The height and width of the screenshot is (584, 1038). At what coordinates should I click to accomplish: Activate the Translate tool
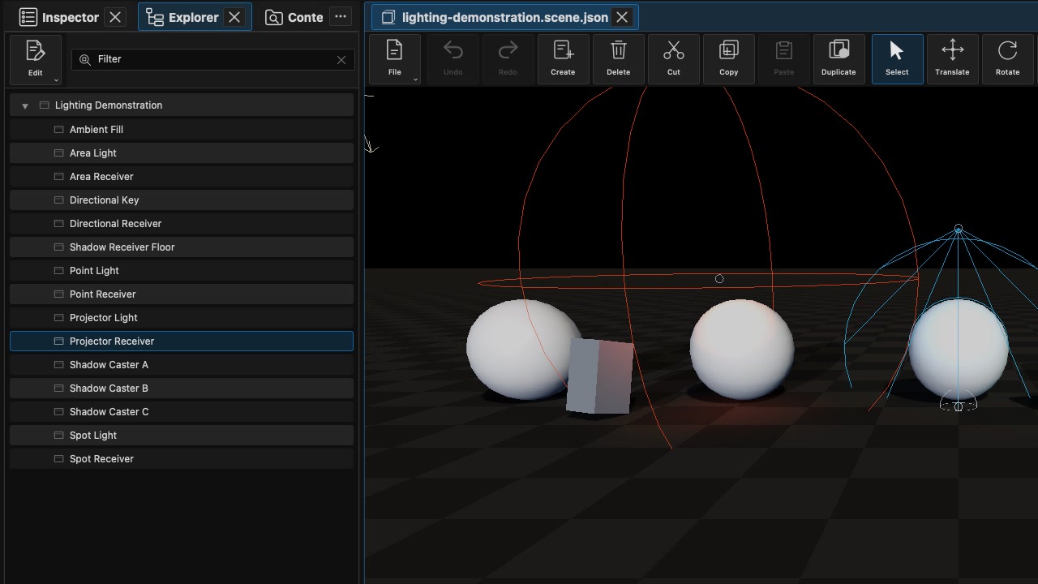(952, 58)
